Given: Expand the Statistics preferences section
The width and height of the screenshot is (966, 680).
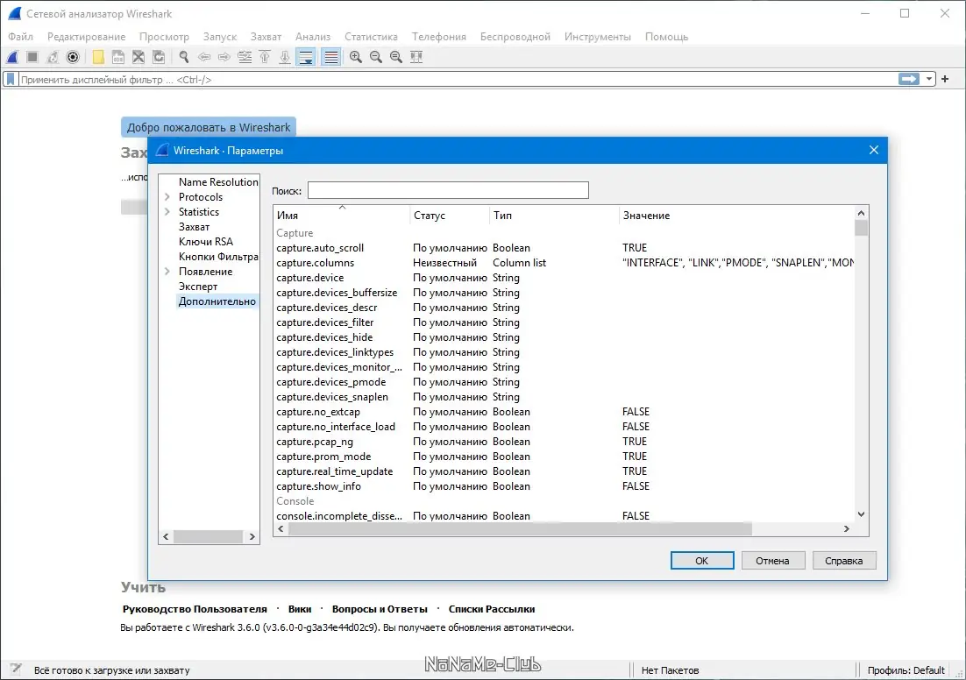Looking at the screenshot, I should coord(167,212).
